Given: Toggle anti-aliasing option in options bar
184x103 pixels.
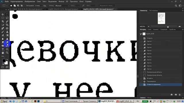Looking at the screenshot, I should coord(45,6).
